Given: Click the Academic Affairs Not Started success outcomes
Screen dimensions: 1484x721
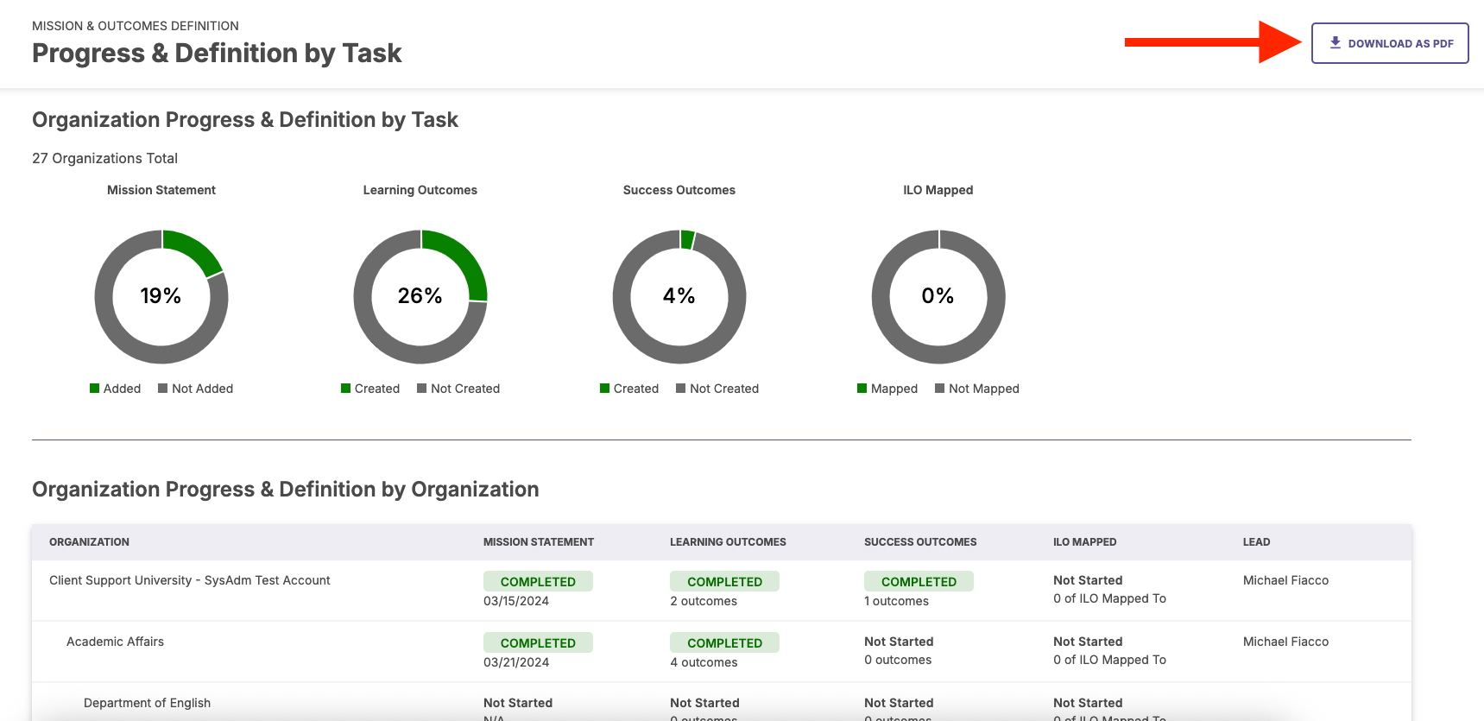Looking at the screenshot, I should (x=899, y=642).
